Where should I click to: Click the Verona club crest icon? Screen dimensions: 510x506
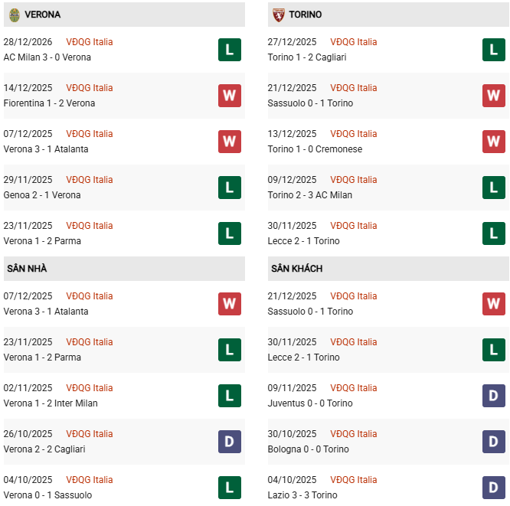coord(14,15)
